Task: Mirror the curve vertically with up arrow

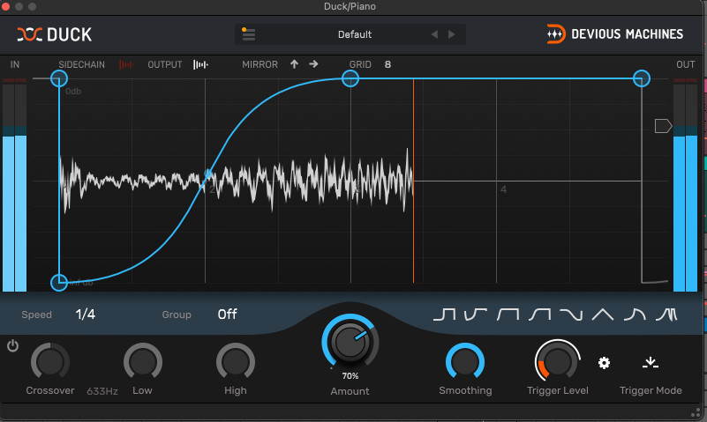Action: click(x=294, y=64)
